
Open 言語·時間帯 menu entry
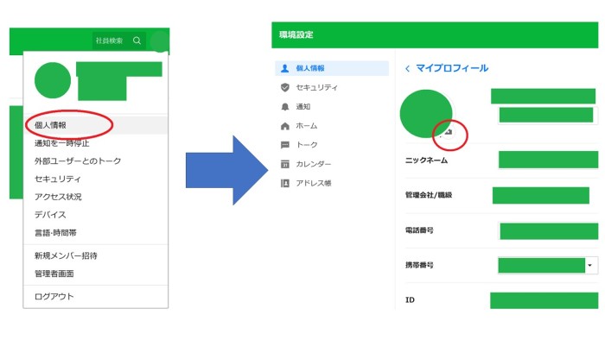(55, 233)
